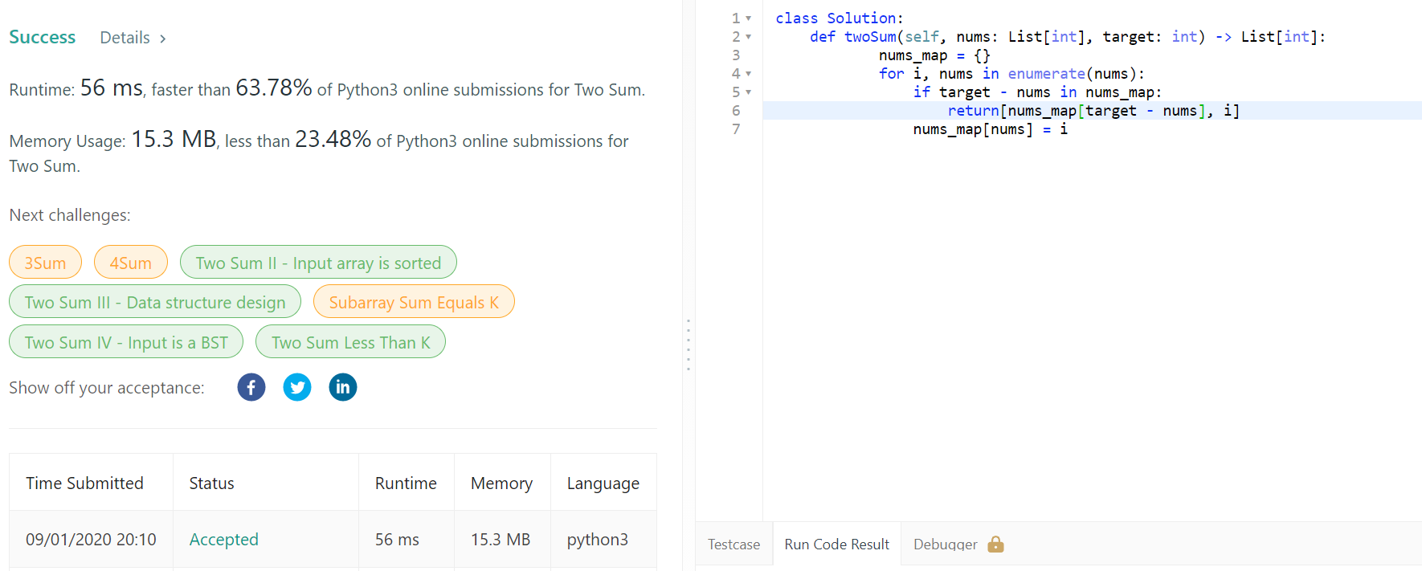The height and width of the screenshot is (571, 1422).
Task: Switch to Run Code Result tab
Action: (x=836, y=544)
